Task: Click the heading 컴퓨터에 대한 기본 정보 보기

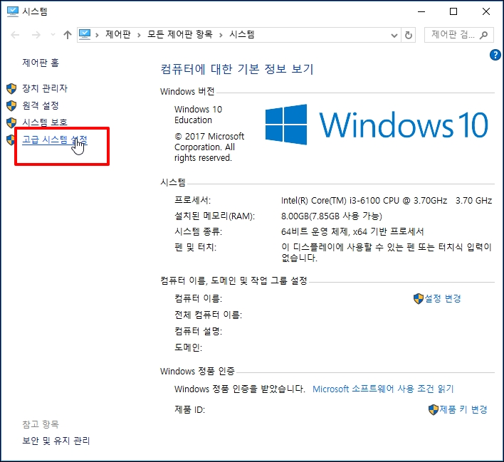Action: 237,69
